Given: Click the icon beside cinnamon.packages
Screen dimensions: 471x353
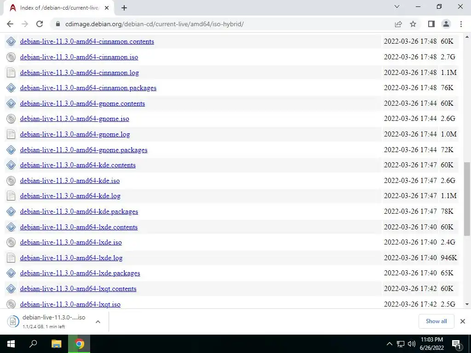Looking at the screenshot, I should click(x=11, y=88).
